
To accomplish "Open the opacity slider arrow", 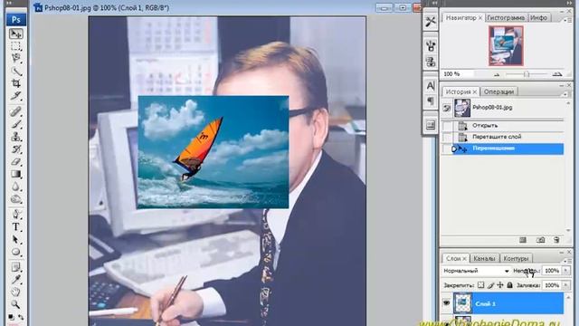I will [x=565, y=271].
